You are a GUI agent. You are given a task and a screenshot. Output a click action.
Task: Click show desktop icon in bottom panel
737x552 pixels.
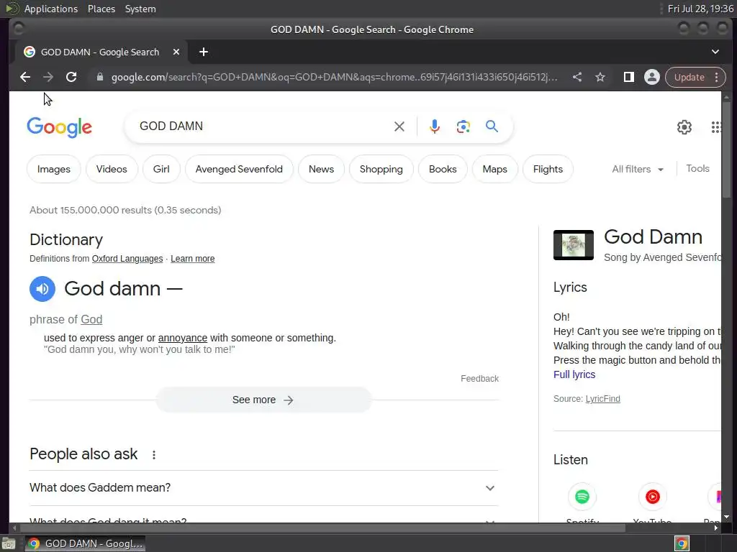(9, 543)
